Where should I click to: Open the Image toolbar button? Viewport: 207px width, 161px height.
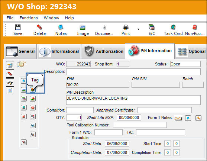[x=83, y=30]
